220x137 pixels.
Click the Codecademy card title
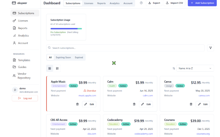tap(115, 120)
